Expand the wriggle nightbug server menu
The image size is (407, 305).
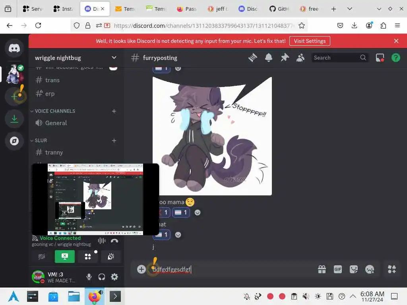(114, 58)
